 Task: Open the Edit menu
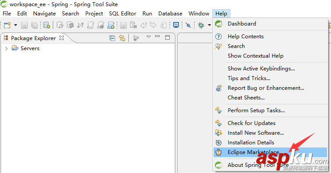(x=22, y=14)
